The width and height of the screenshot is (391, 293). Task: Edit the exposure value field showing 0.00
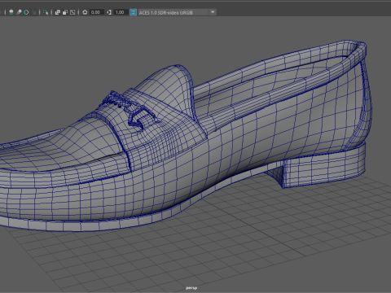(96, 12)
